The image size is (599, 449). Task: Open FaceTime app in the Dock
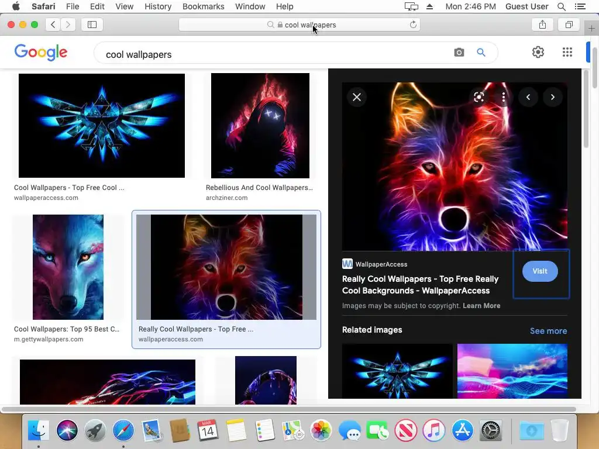pyautogui.click(x=377, y=430)
